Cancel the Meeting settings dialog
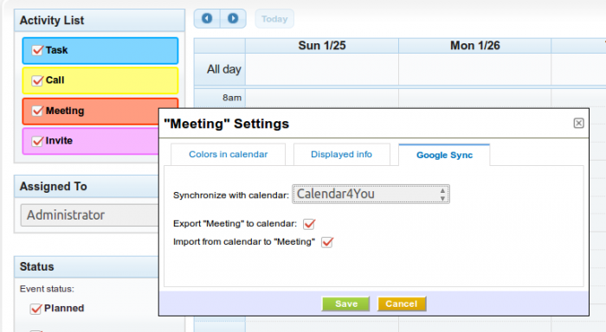 pos(402,303)
